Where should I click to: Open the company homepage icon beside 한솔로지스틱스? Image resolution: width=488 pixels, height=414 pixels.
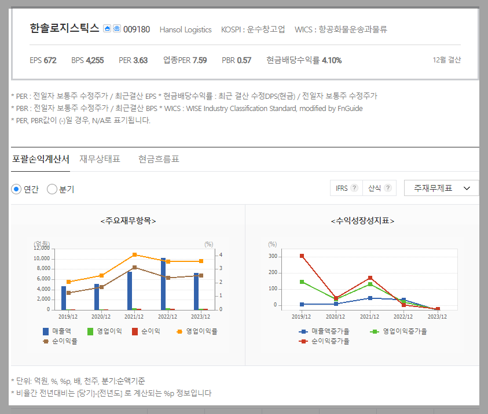107,28
